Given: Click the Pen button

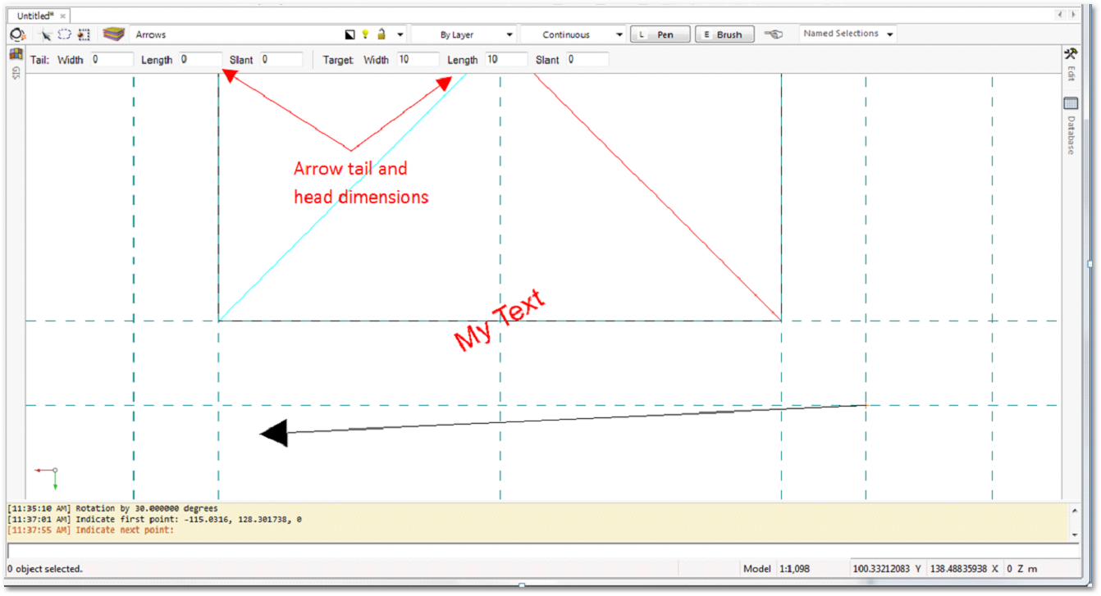Looking at the screenshot, I should pos(659,34).
